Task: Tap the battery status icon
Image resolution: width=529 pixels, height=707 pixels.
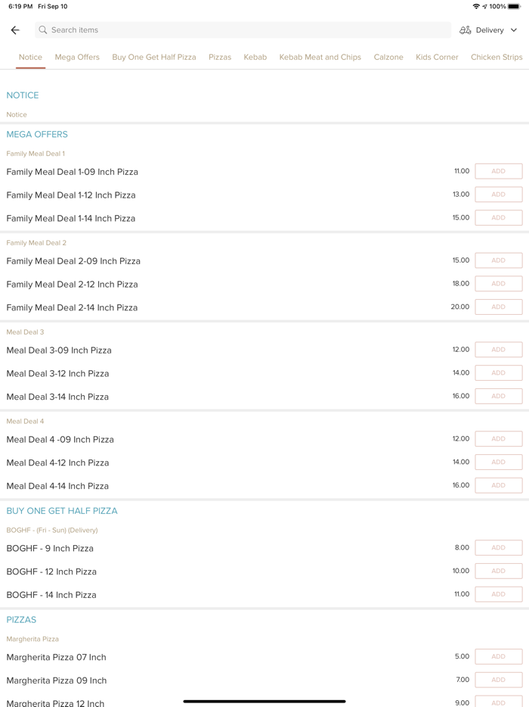Action: [x=514, y=6]
